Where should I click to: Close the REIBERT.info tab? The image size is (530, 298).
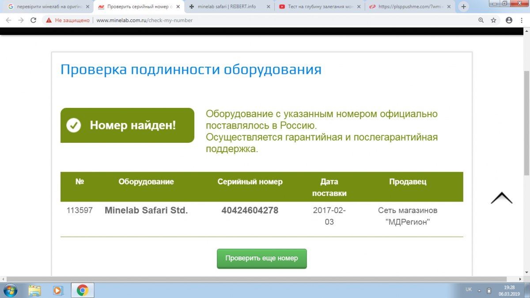click(268, 7)
